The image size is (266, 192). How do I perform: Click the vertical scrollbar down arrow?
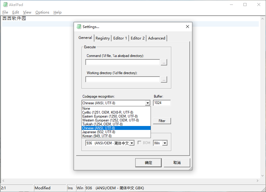pyautogui.click(x=262, y=176)
